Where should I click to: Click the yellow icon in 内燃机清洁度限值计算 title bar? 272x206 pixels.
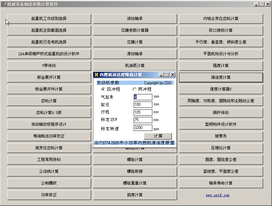coord(96,75)
